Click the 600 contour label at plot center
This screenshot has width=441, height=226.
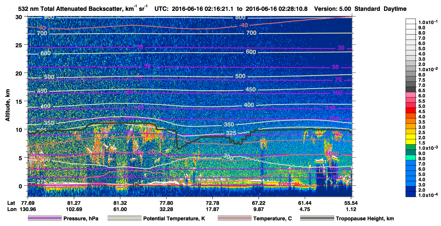[x=251, y=52]
